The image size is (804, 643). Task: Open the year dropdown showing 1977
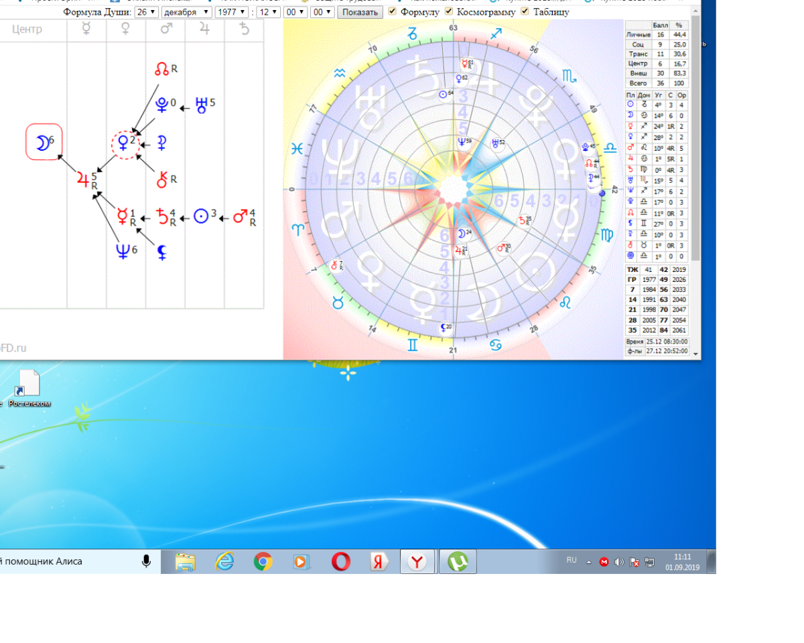tap(231, 12)
